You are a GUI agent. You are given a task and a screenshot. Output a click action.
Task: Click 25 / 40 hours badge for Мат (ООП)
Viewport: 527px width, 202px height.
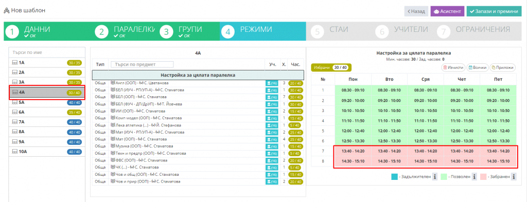point(295,139)
